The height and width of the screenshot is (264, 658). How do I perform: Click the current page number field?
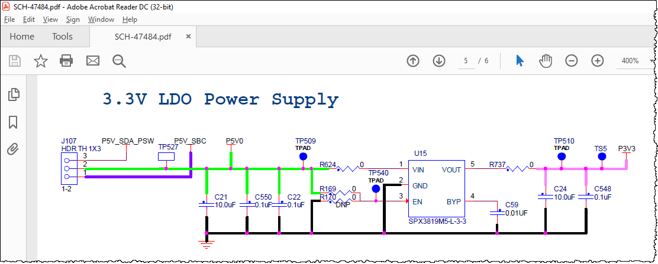point(466,61)
